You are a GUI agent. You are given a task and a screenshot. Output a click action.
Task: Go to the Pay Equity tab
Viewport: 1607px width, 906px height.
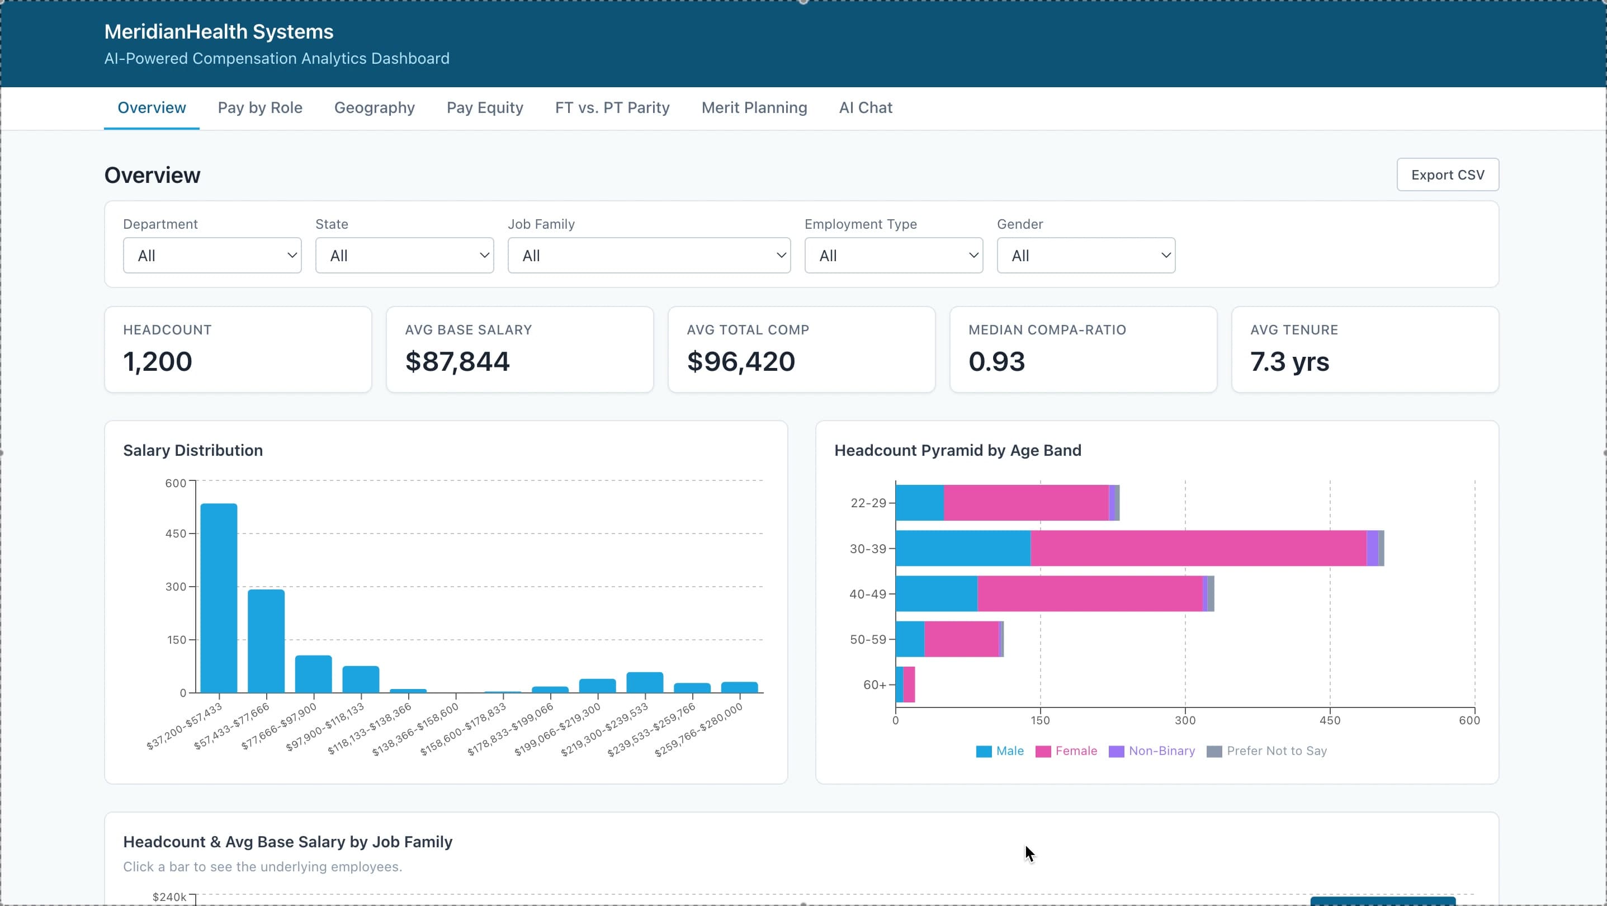coord(485,108)
